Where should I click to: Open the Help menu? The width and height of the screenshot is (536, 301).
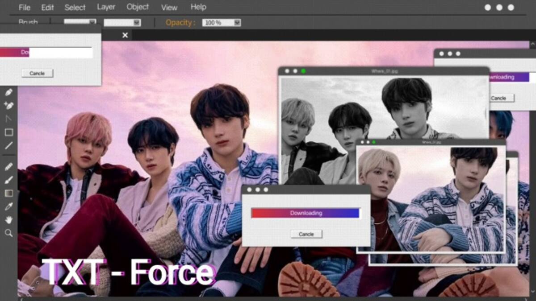(x=198, y=7)
